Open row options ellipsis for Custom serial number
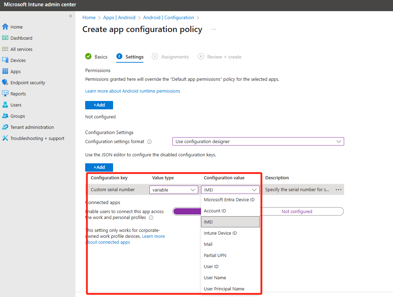 (x=339, y=190)
